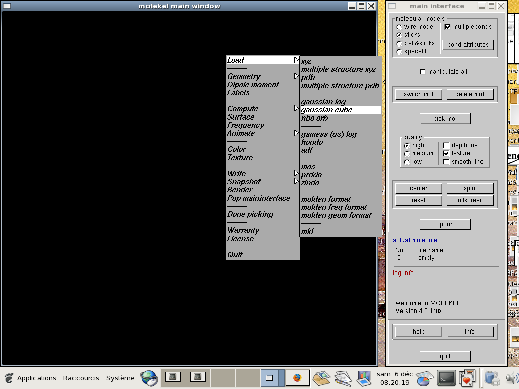
Task: Open the help button
Action: coord(419,332)
